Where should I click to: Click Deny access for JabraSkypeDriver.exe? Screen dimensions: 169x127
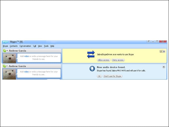tap(118, 60)
